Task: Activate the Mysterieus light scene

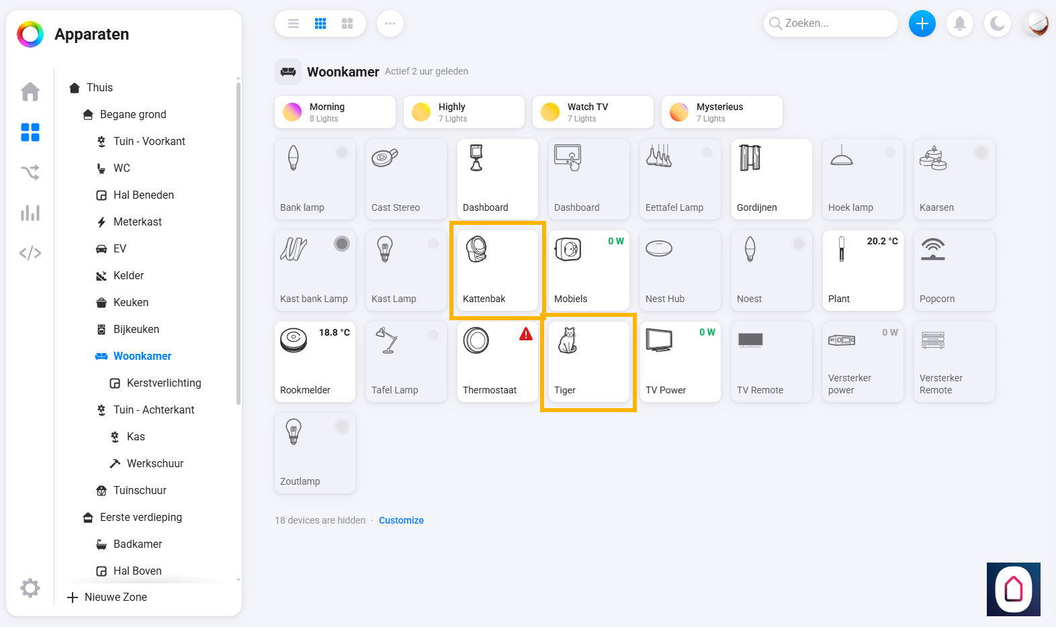Action: [722, 112]
